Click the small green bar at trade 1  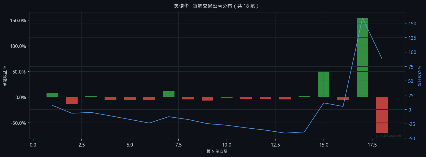(52, 95)
